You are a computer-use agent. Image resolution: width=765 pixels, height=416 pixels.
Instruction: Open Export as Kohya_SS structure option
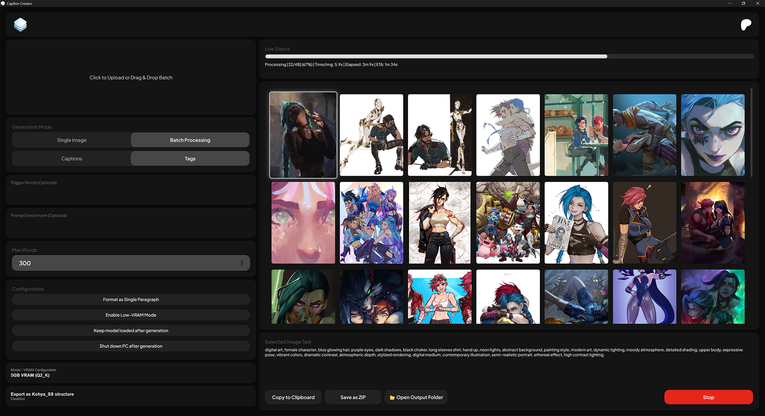131,396
